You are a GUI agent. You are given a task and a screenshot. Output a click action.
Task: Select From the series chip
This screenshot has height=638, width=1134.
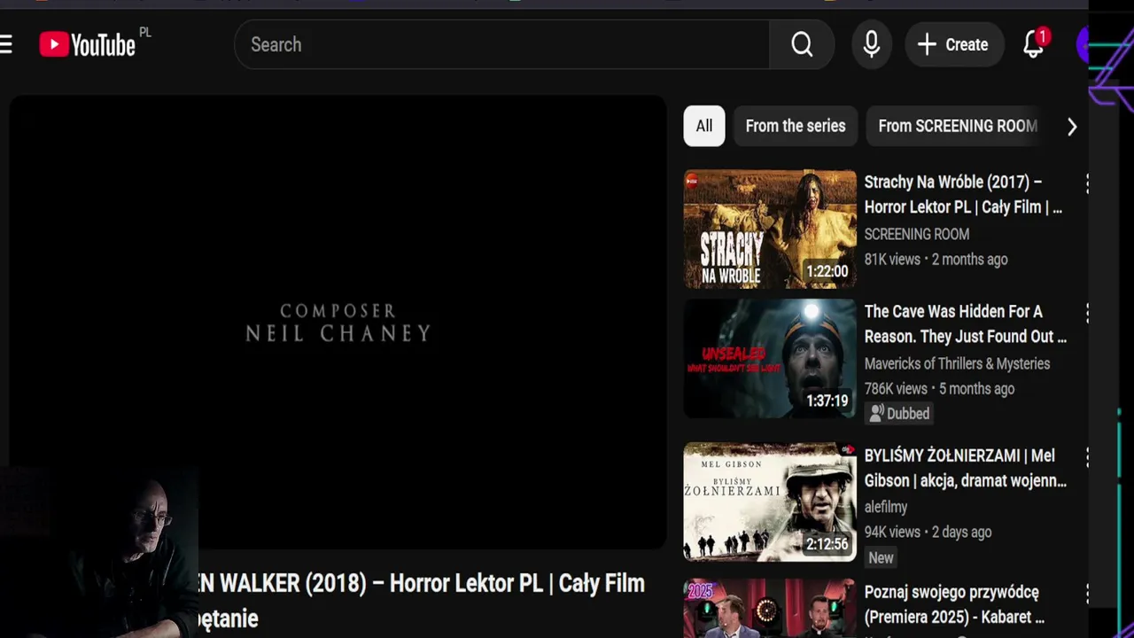796,126
